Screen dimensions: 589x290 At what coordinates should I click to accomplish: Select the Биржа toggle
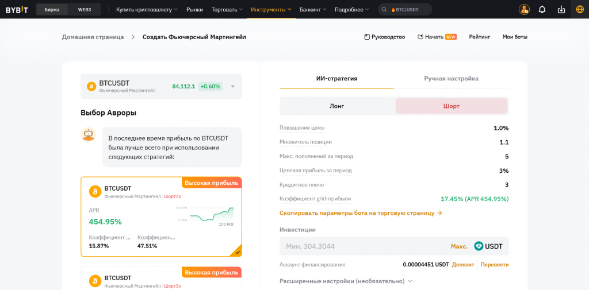coord(52,9)
